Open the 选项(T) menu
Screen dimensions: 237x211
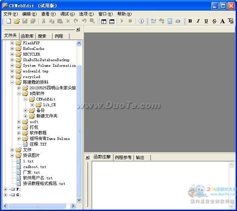[87, 14]
